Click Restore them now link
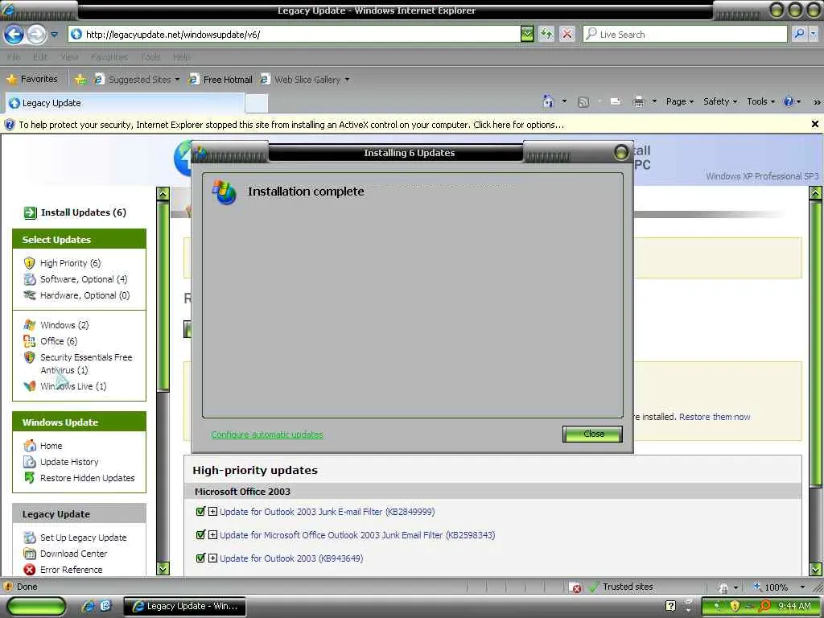 point(715,418)
